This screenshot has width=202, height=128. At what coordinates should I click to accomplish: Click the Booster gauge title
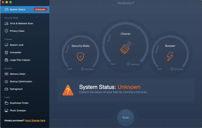[170, 46]
